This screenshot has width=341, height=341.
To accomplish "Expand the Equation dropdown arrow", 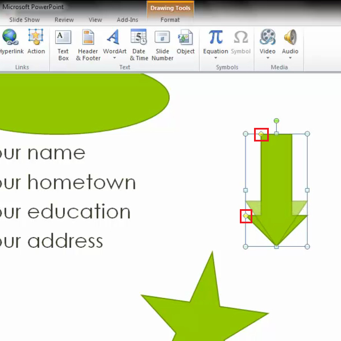I will 215,58.
